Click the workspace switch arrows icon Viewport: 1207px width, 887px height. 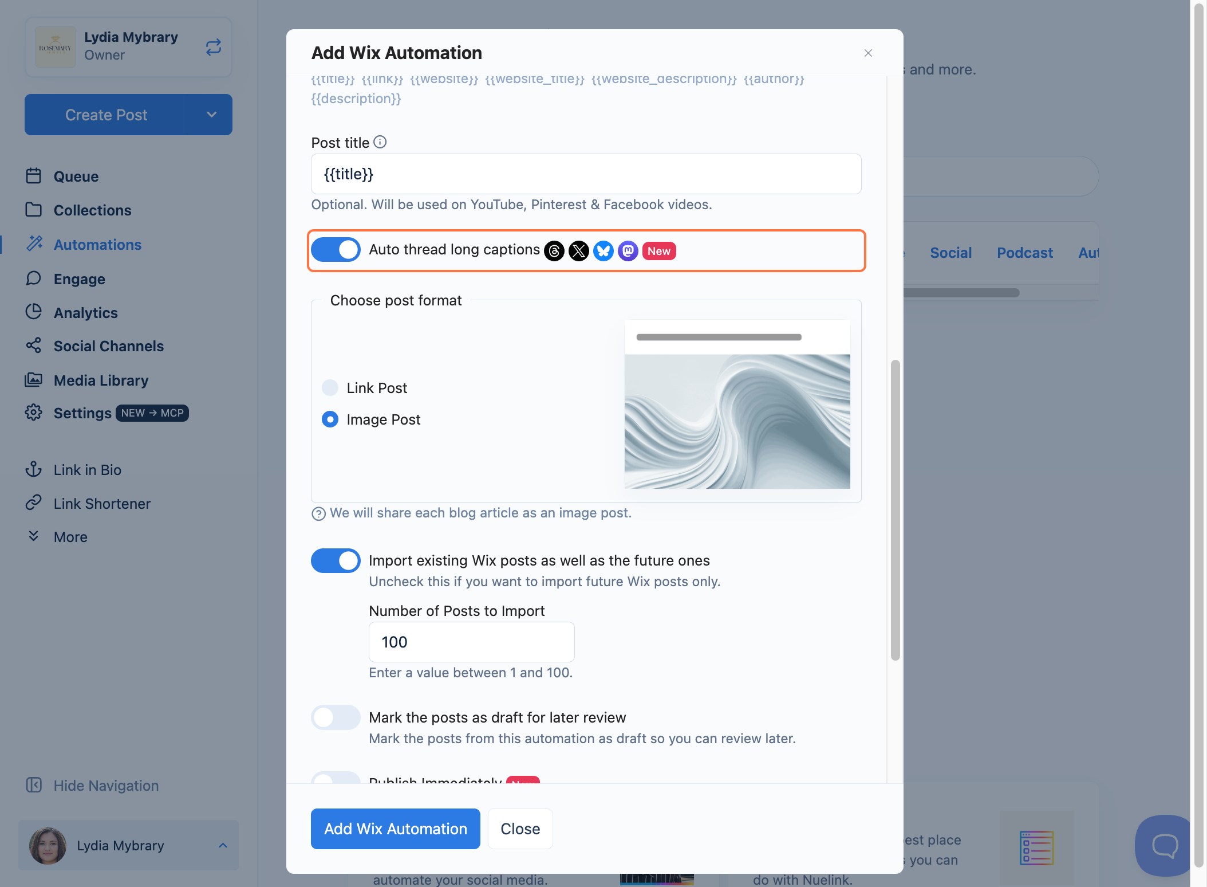(214, 47)
